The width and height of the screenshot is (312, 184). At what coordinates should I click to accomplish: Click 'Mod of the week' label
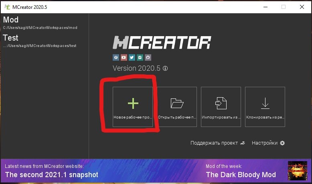tap(224, 166)
